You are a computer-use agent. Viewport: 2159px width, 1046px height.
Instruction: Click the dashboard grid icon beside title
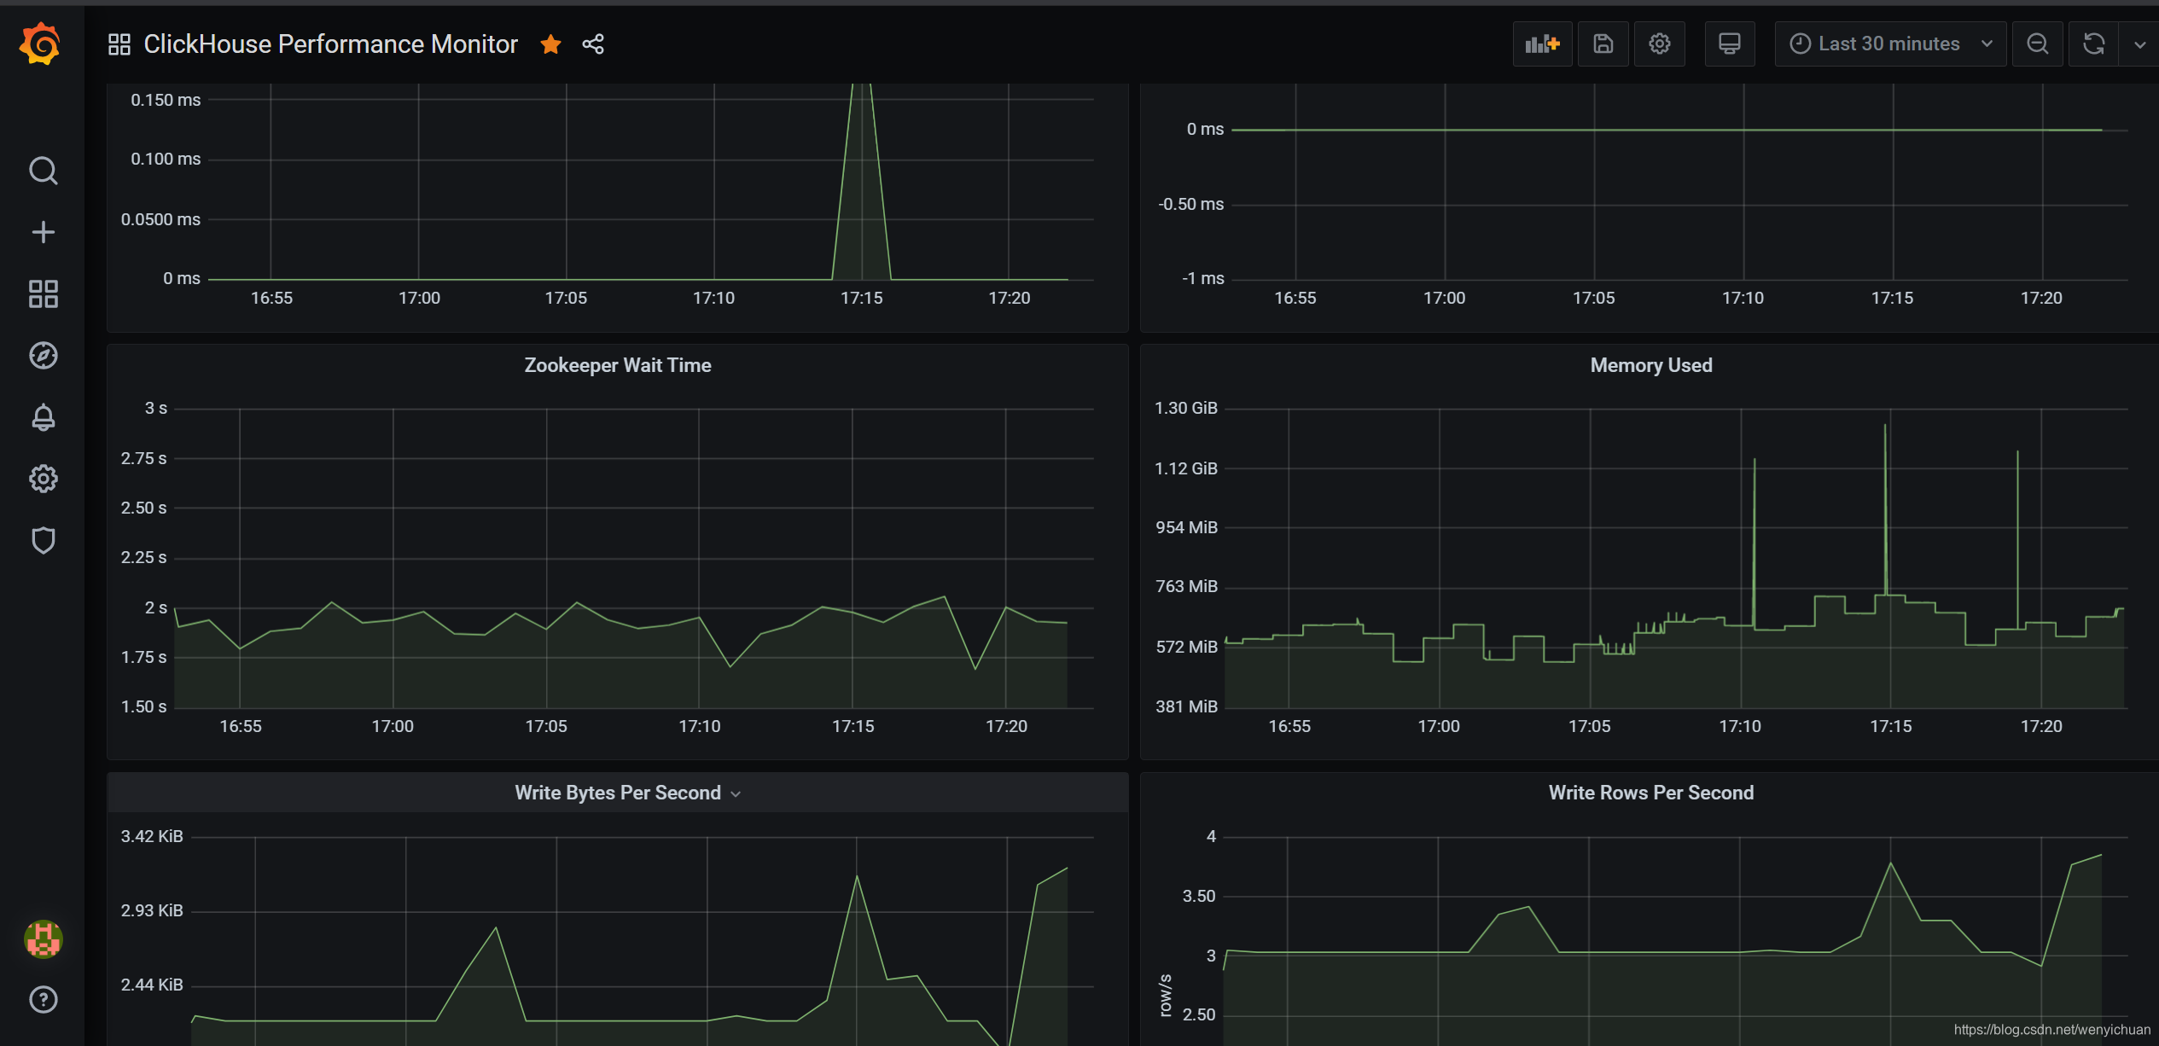tap(119, 44)
